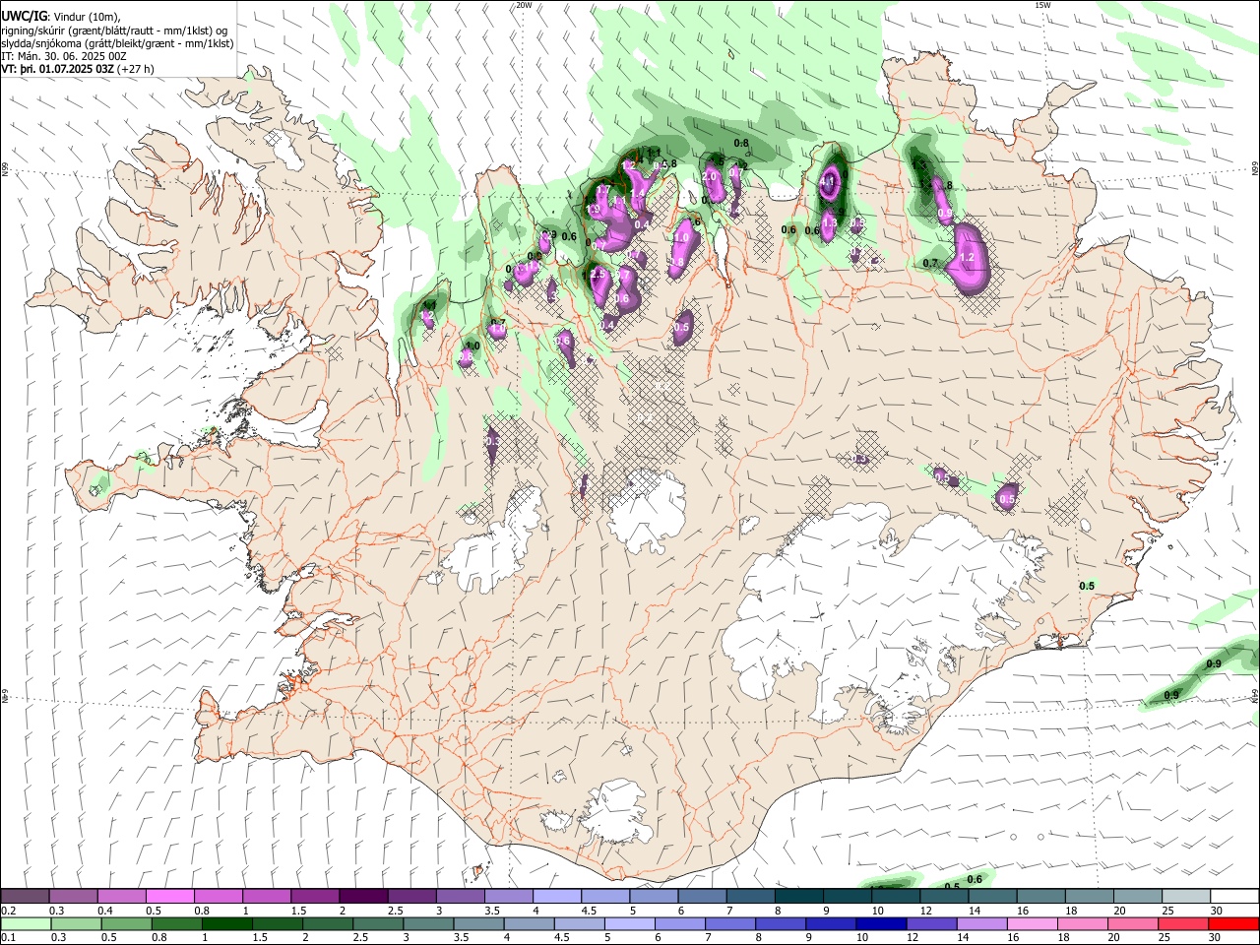Click the bold 'UWC/IG' title text

23,16
